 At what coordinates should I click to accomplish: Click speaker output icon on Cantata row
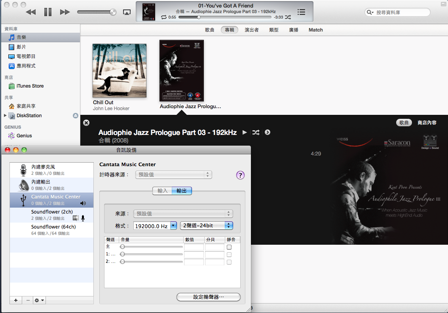[83, 203]
